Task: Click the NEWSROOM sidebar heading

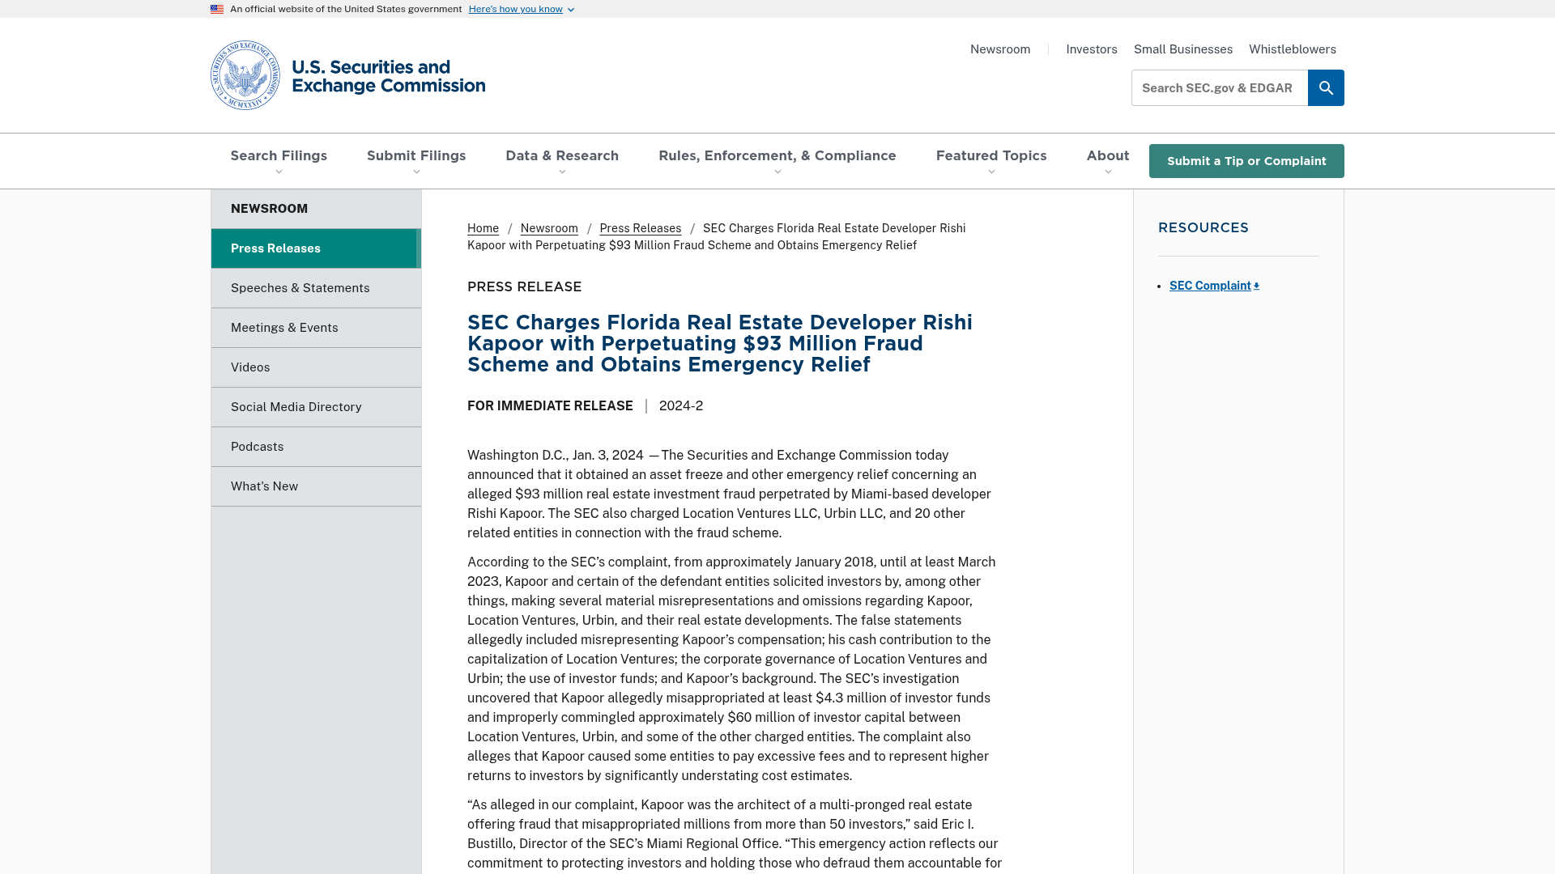Action: [x=269, y=209]
